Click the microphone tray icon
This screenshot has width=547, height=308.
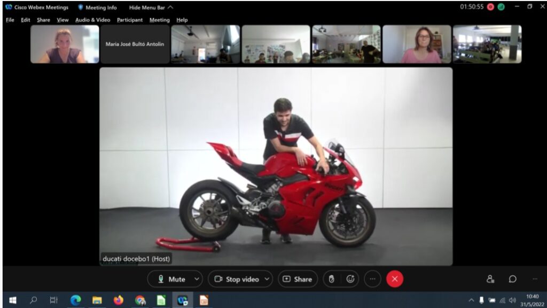point(481,301)
